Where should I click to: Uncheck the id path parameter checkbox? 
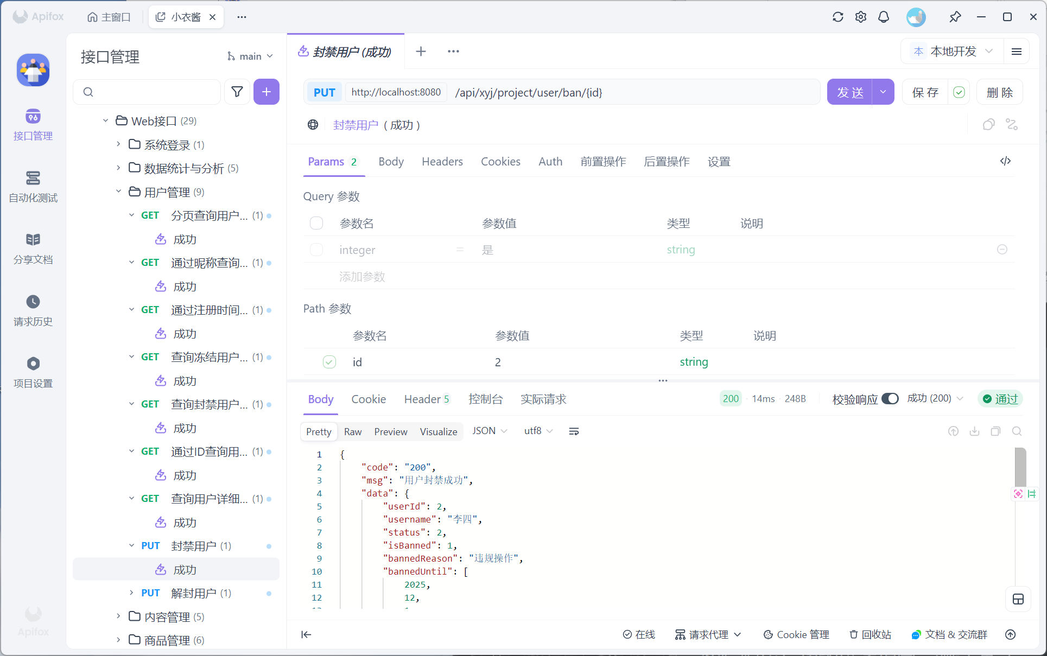coord(329,362)
